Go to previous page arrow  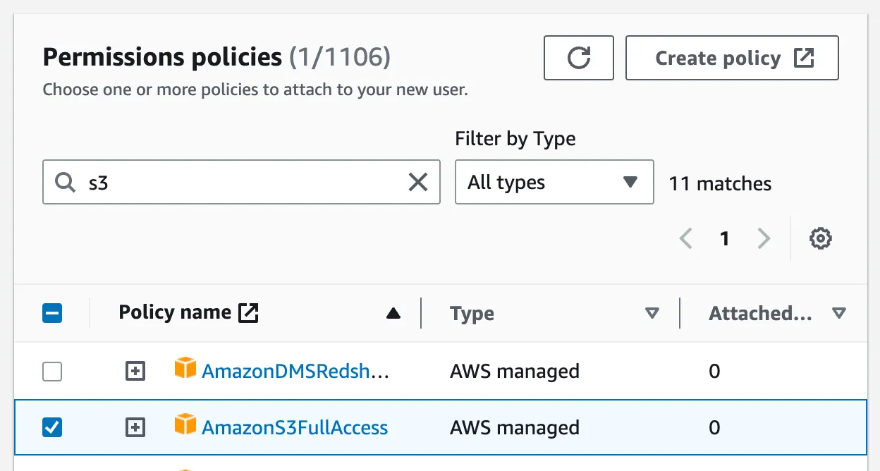(x=685, y=239)
